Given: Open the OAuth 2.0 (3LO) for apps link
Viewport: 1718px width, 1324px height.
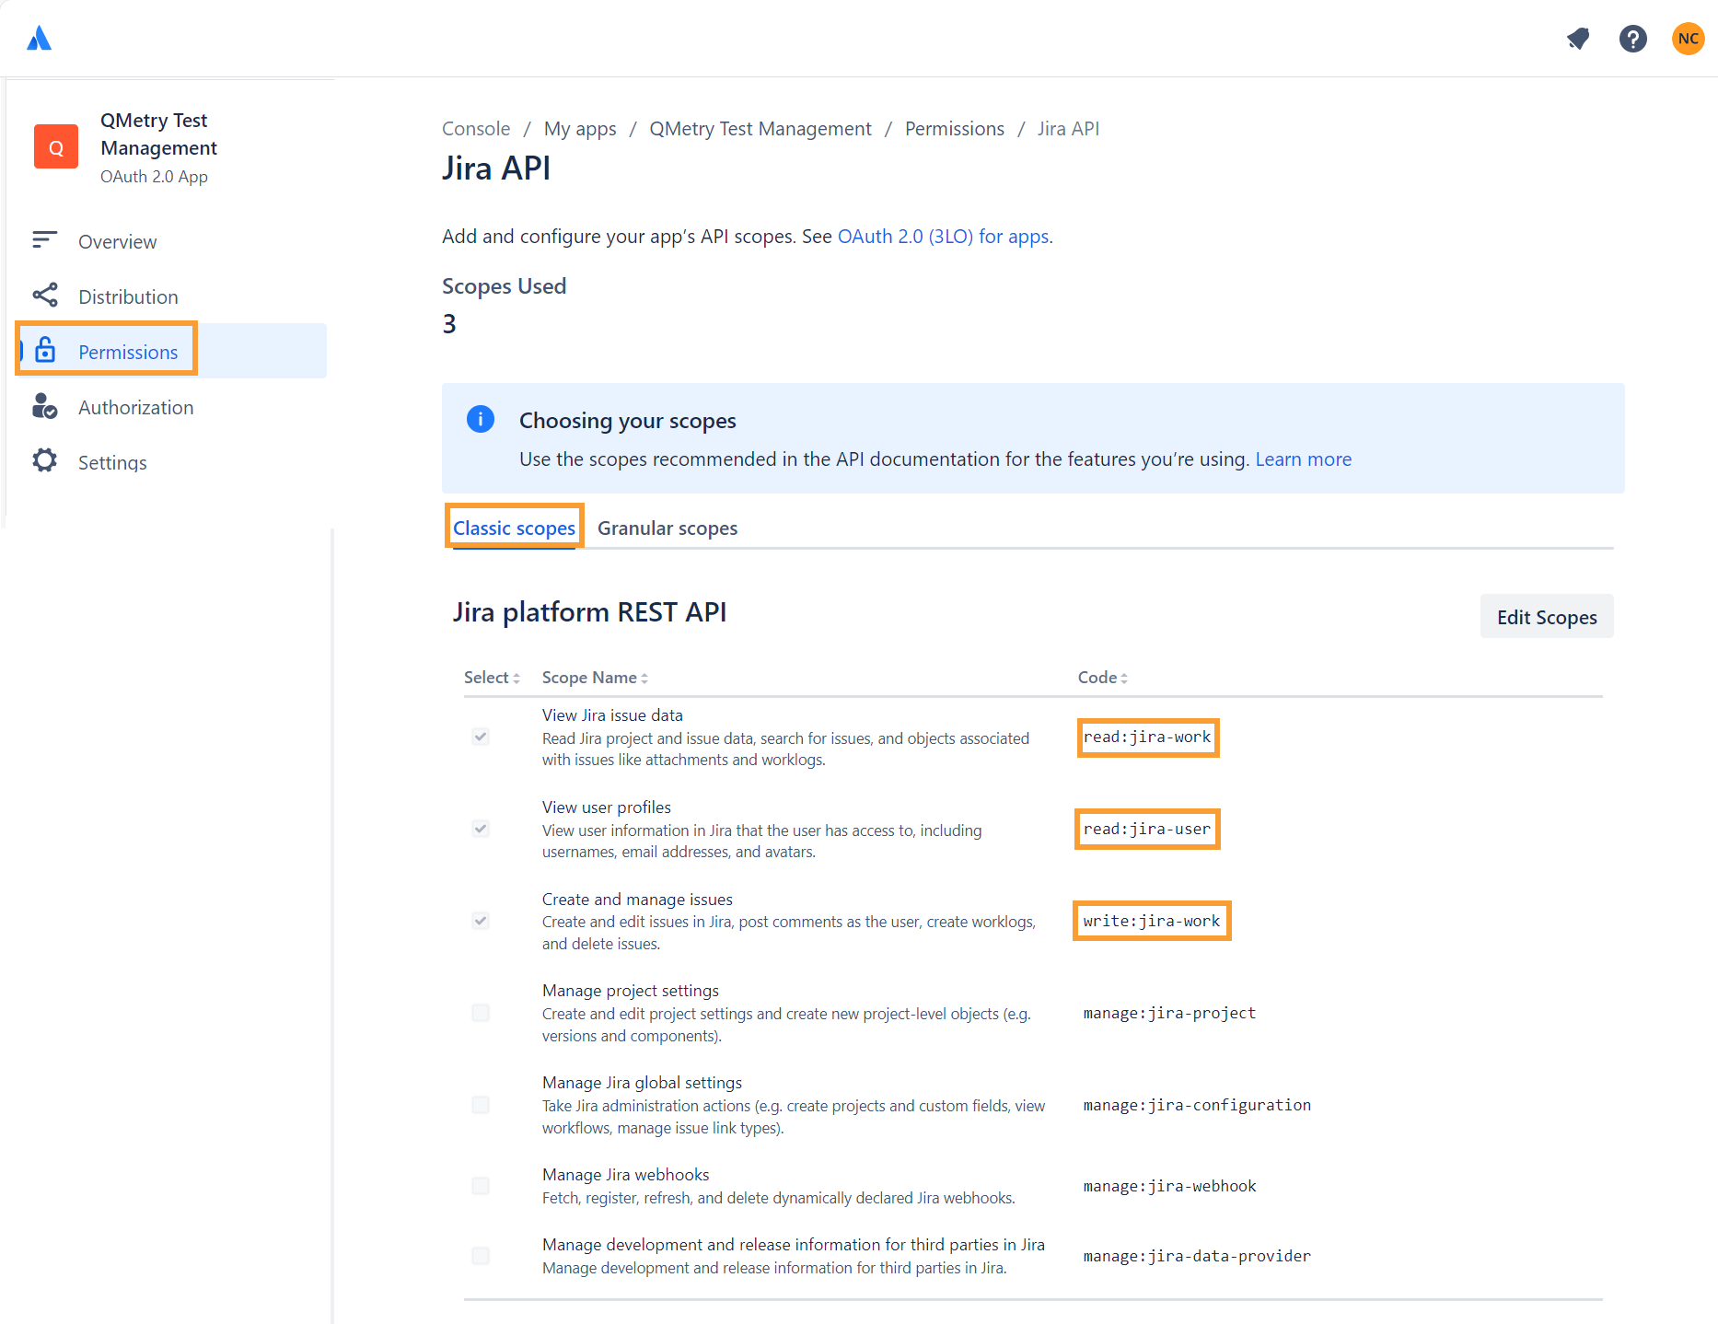Looking at the screenshot, I should (943, 237).
